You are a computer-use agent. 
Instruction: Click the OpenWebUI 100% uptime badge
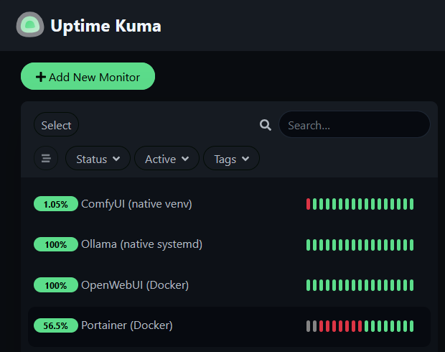click(x=56, y=285)
